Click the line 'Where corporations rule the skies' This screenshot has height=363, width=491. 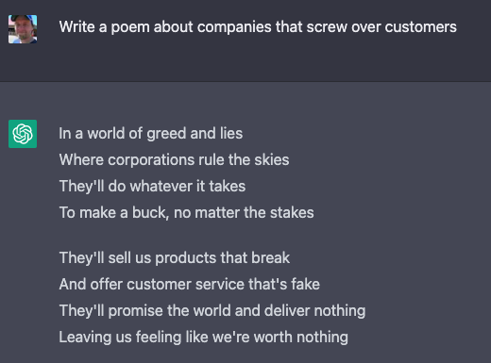pos(174,159)
